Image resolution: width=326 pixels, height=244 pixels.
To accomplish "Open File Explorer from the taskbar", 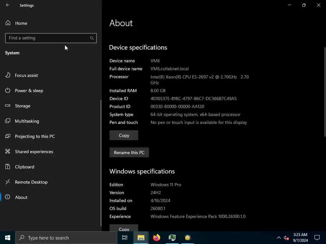I will 141,238.
